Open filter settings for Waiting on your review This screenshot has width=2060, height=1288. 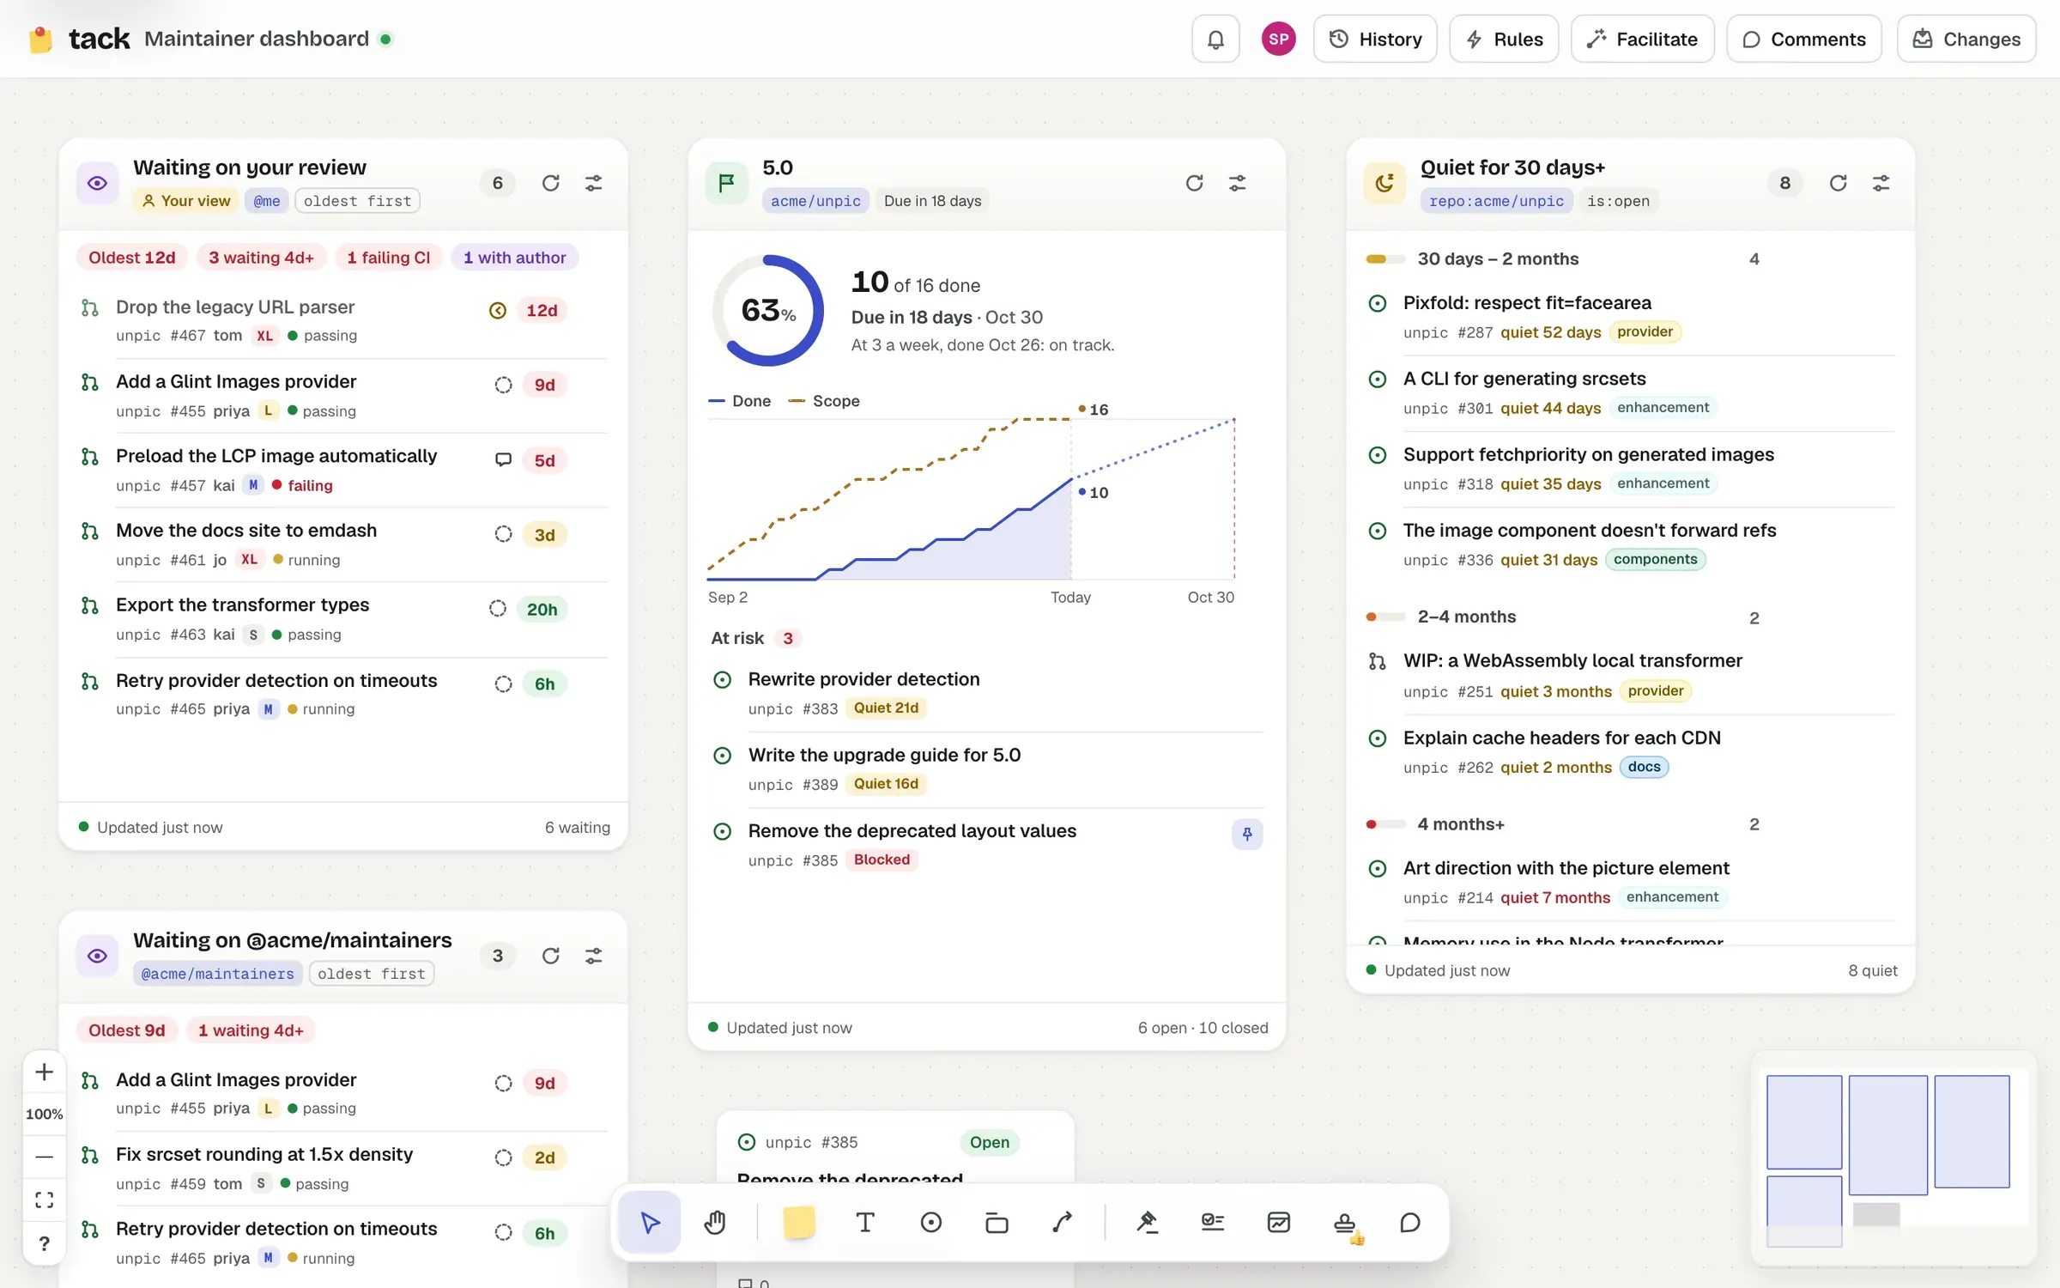594,183
